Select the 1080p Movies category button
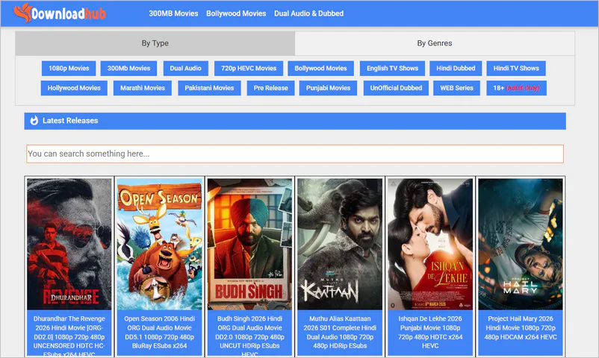Image resolution: width=599 pixels, height=358 pixels. click(69, 69)
